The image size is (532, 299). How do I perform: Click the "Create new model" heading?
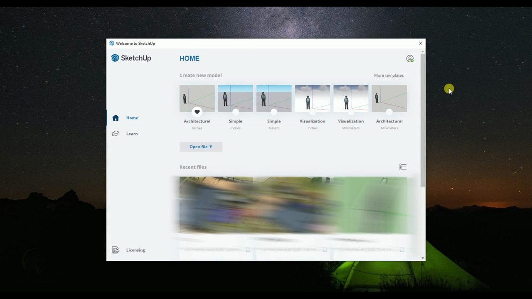click(x=201, y=75)
